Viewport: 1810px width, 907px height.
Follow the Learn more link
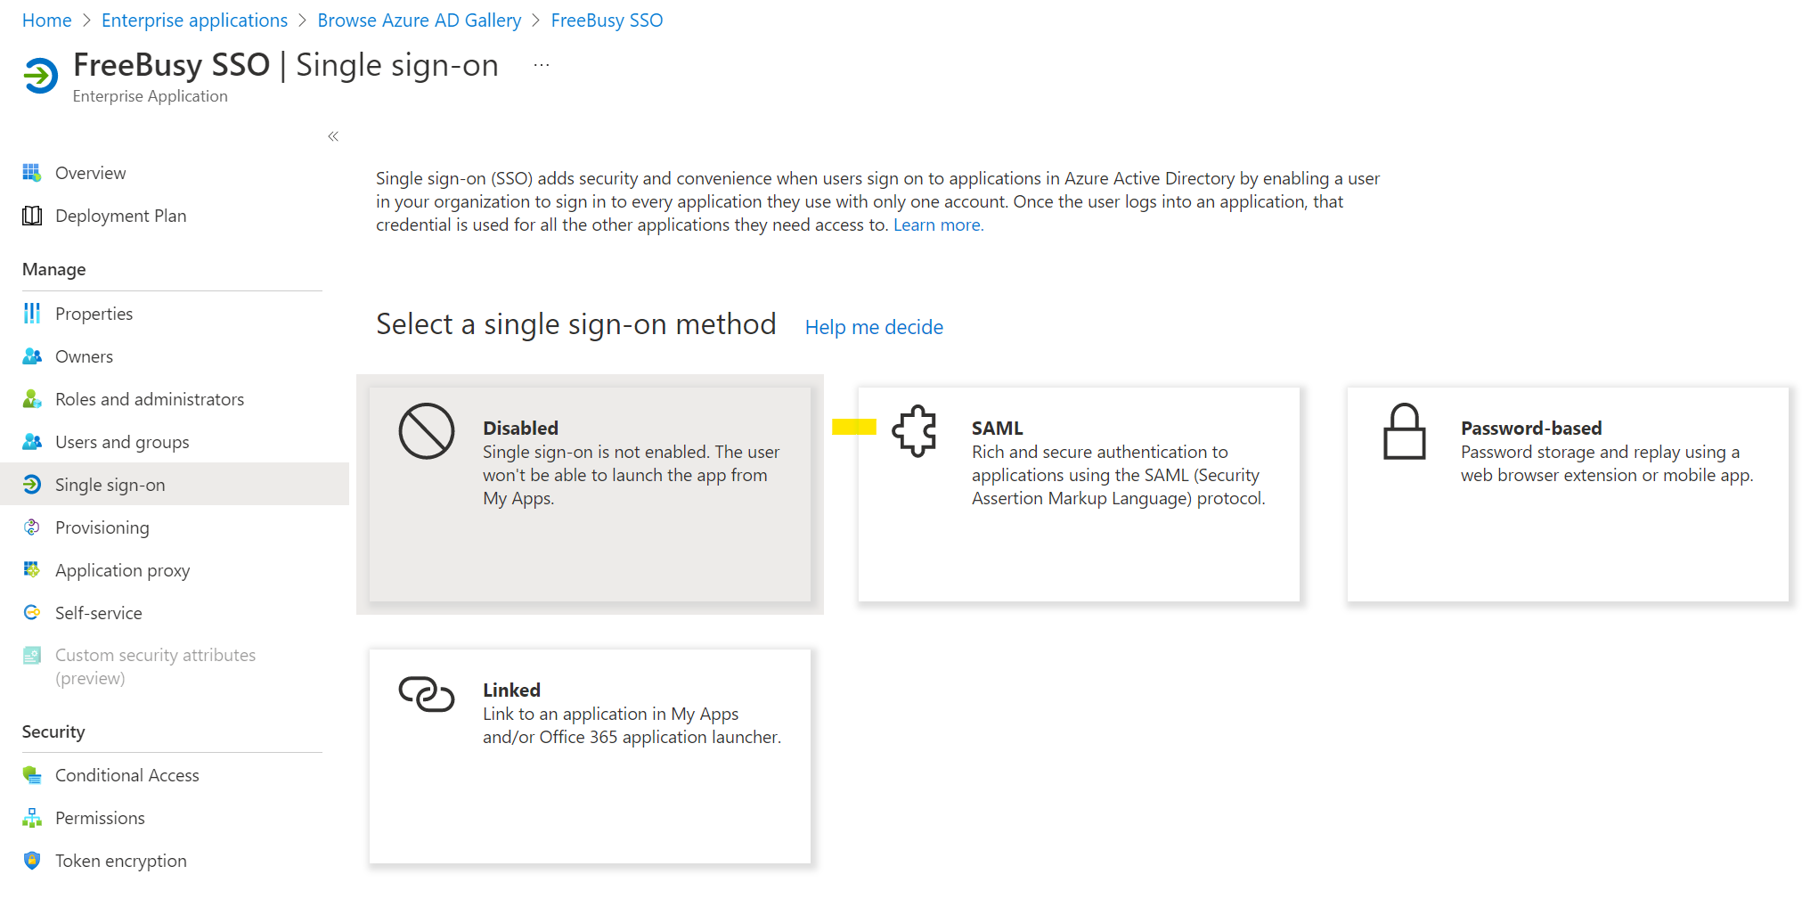[939, 225]
